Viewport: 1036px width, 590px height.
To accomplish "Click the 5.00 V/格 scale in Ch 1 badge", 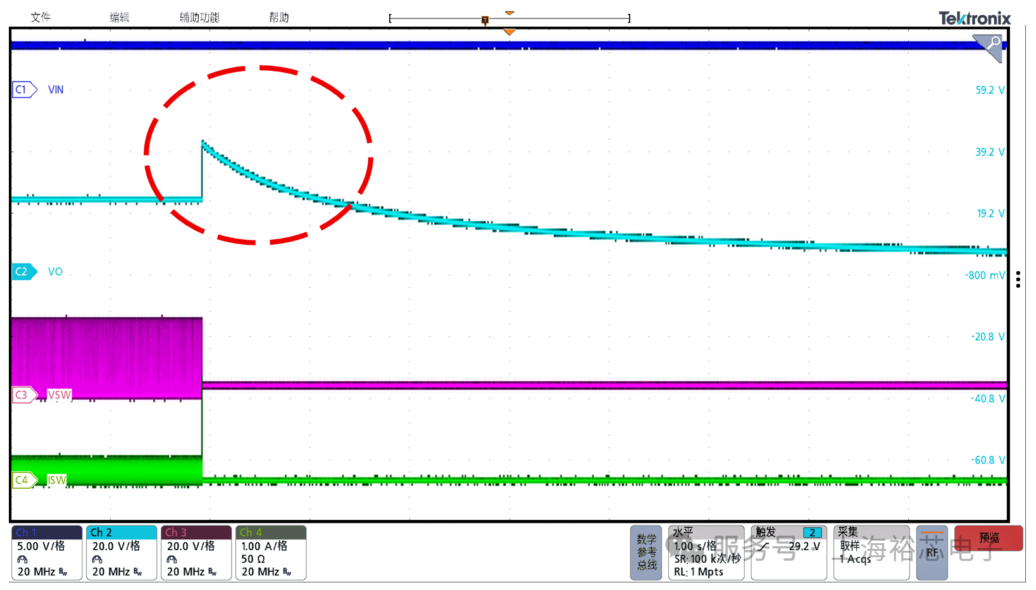I will coord(41,546).
